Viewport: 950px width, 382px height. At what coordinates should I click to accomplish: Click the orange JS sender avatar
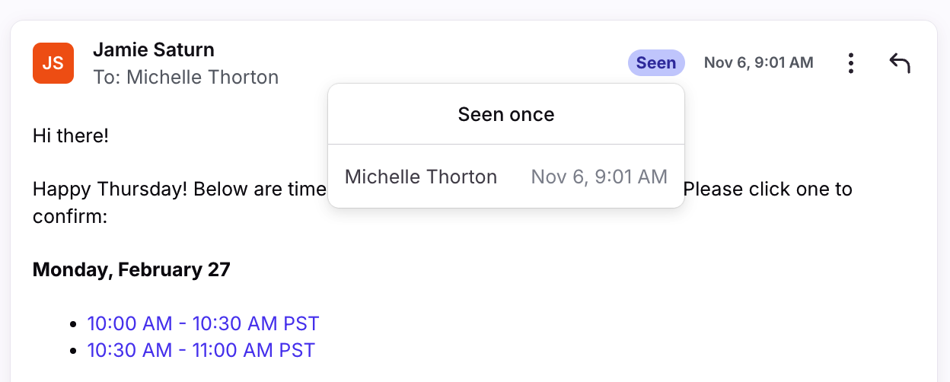pyautogui.click(x=53, y=63)
